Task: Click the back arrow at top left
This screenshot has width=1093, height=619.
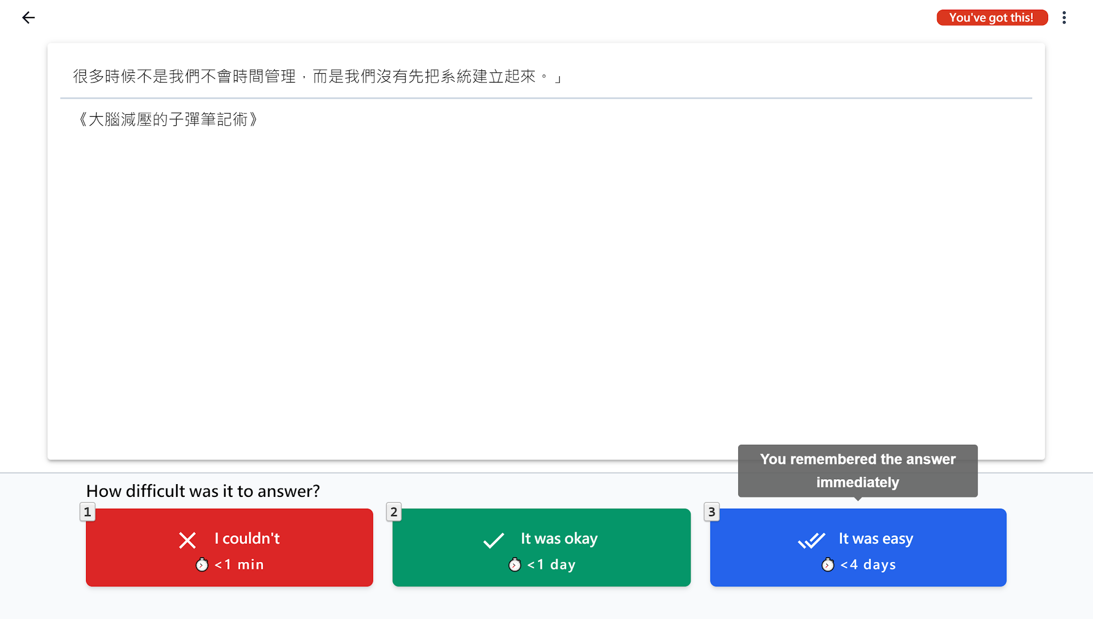Action: pos(29,18)
